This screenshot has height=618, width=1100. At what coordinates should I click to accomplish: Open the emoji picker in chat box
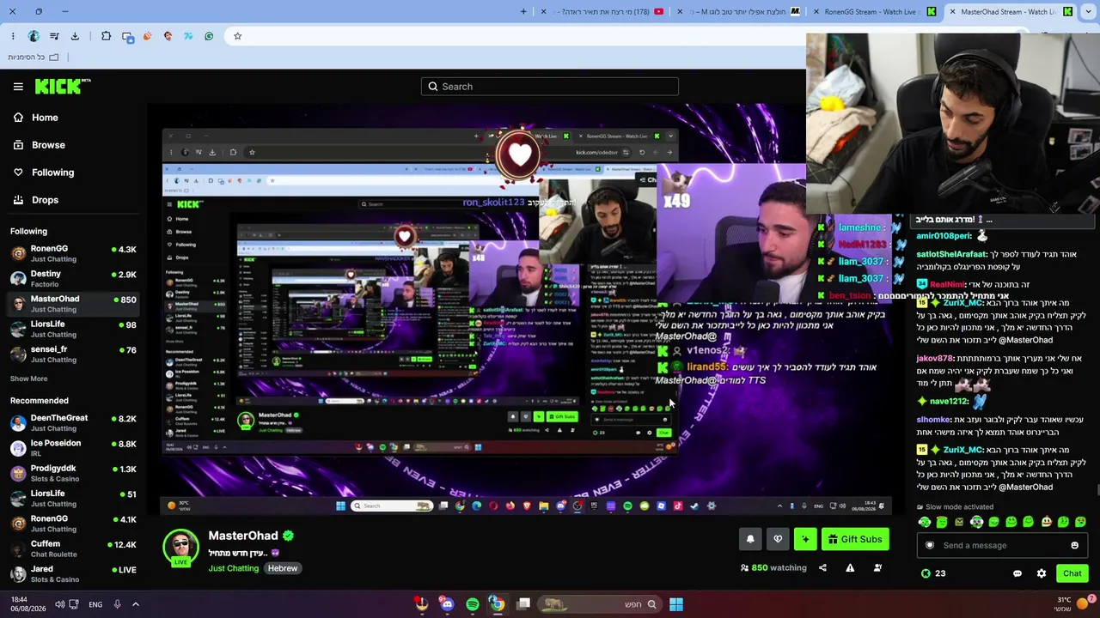[1074, 545]
